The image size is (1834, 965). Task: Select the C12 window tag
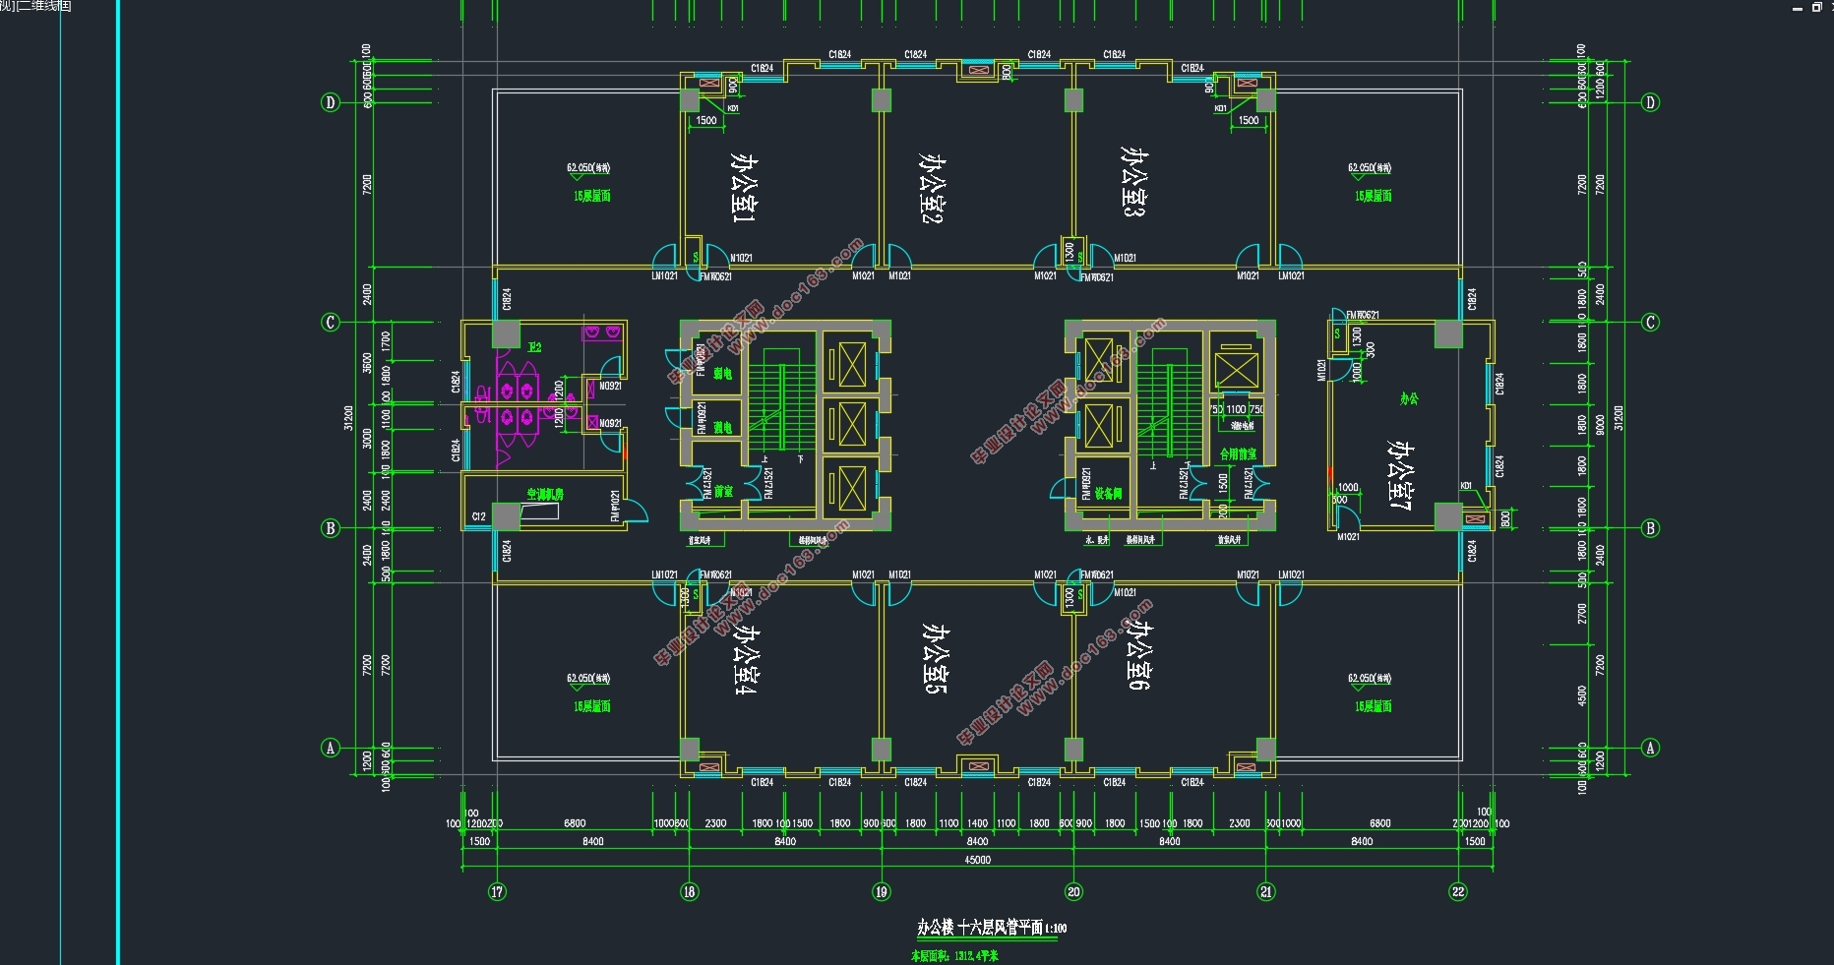tap(478, 516)
